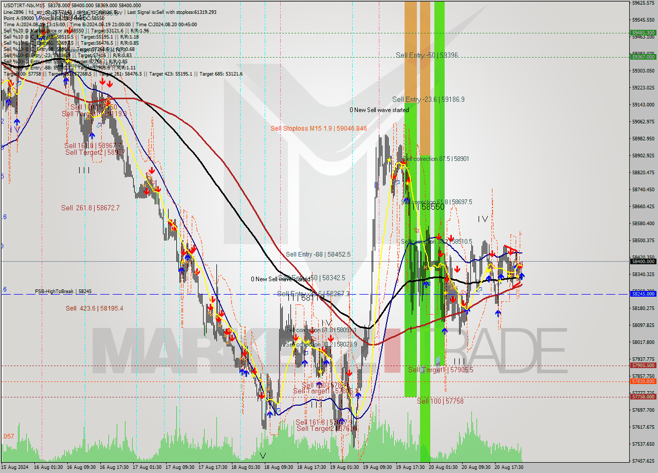658x473 pixels.
Task: Click the '15 Aug 2024' date on the time axis
Action: (x=15, y=467)
